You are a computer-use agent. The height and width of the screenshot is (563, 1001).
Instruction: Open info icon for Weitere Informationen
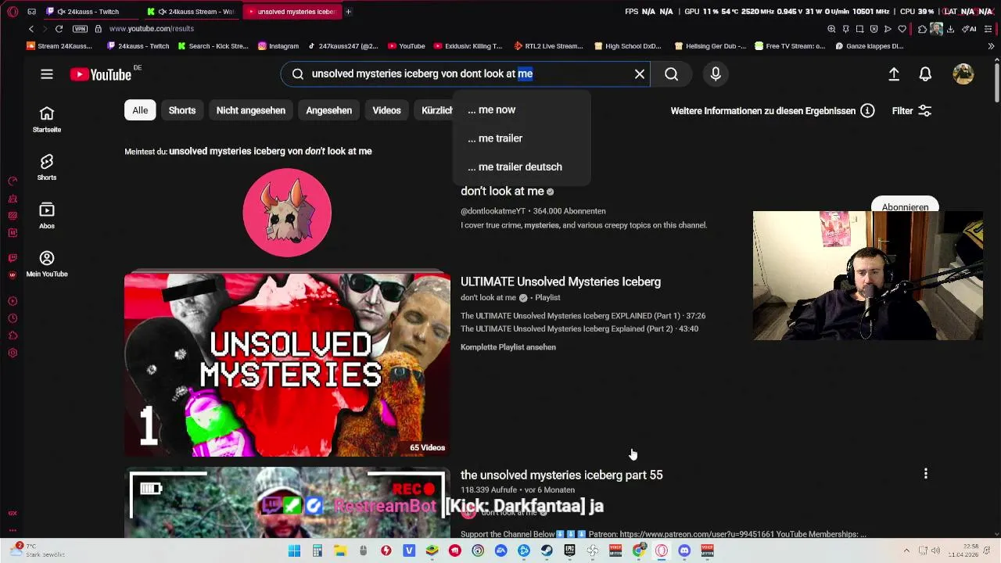(867, 111)
